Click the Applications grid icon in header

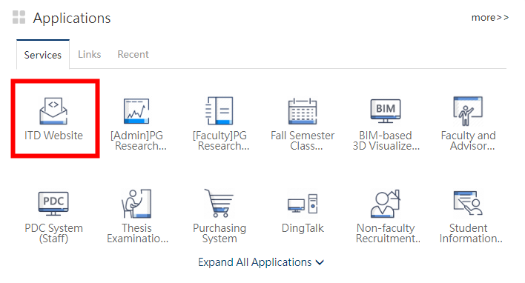19,17
